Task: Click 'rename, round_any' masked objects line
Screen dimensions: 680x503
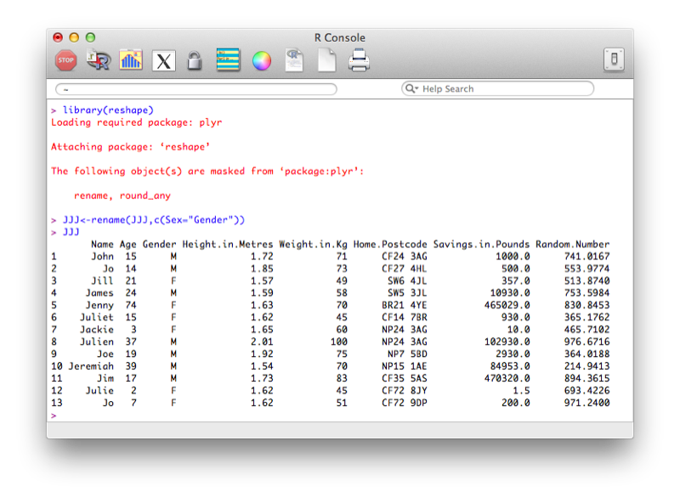Action: click(122, 195)
